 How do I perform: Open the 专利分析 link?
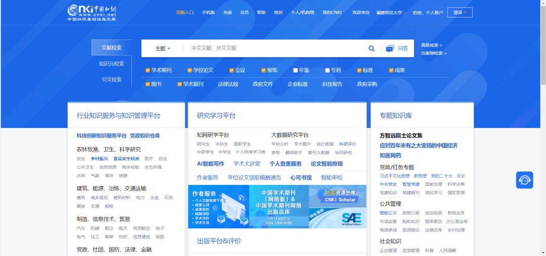[x=280, y=144]
